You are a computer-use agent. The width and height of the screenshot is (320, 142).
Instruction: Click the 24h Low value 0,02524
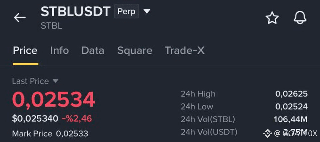coord(291,106)
